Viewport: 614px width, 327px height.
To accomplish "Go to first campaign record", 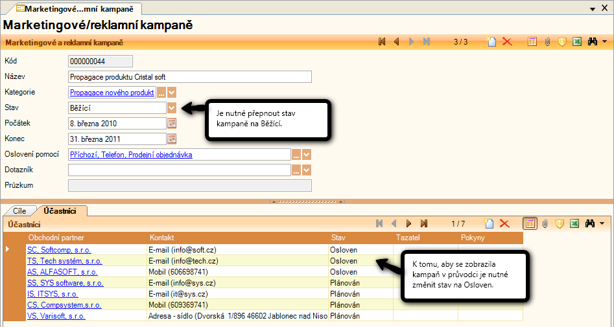I will (x=382, y=41).
